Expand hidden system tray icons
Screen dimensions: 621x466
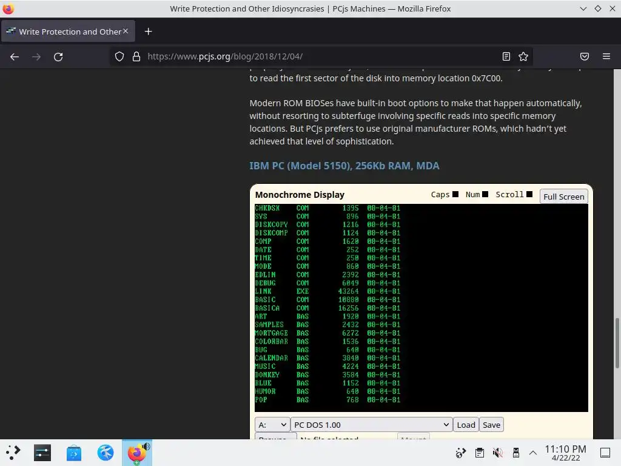point(533,453)
